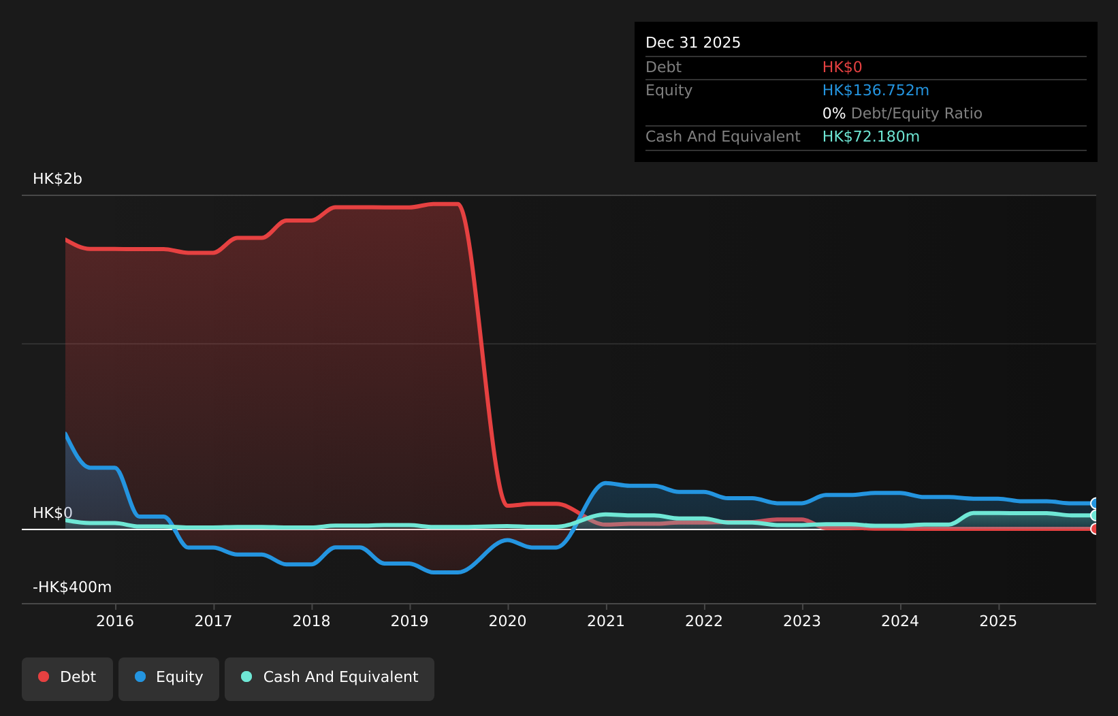Image resolution: width=1118 pixels, height=716 pixels.
Task: Click the blue Equity legend dot
Action: pyautogui.click(x=140, y=677)
